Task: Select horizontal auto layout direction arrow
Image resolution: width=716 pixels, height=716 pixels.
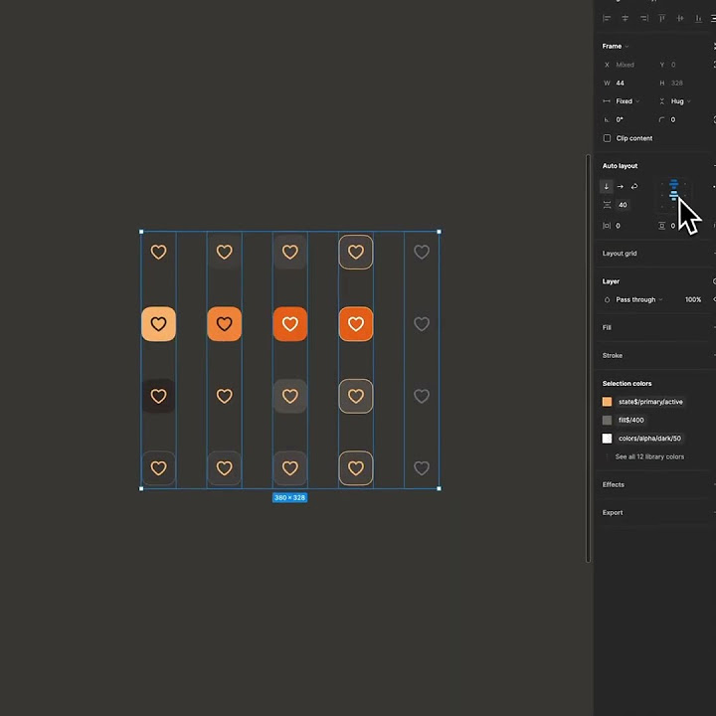Action: [621, 186]
